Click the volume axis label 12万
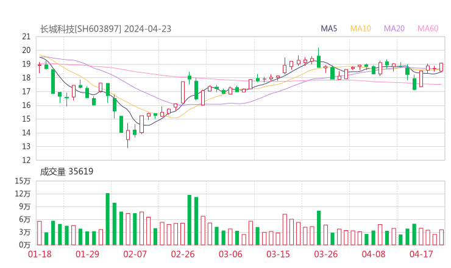The width and height of the screenshot is (451, 268). coord(23,194)
